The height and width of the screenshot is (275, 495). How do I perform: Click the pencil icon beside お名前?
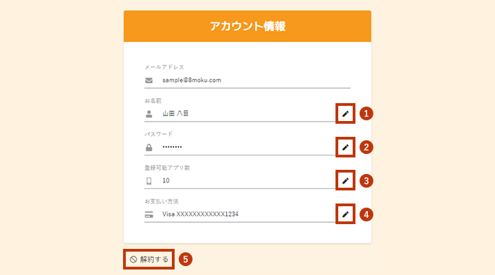(x=346, y=113)
